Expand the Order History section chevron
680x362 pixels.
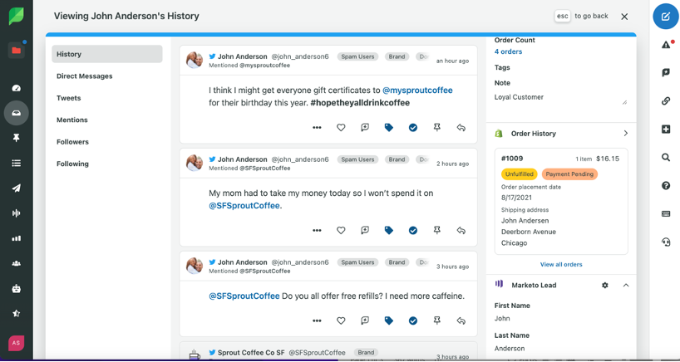pos(625,133)
